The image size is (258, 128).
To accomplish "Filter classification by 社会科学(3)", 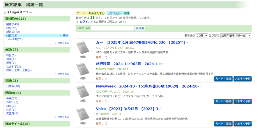I will pos(14,66).
